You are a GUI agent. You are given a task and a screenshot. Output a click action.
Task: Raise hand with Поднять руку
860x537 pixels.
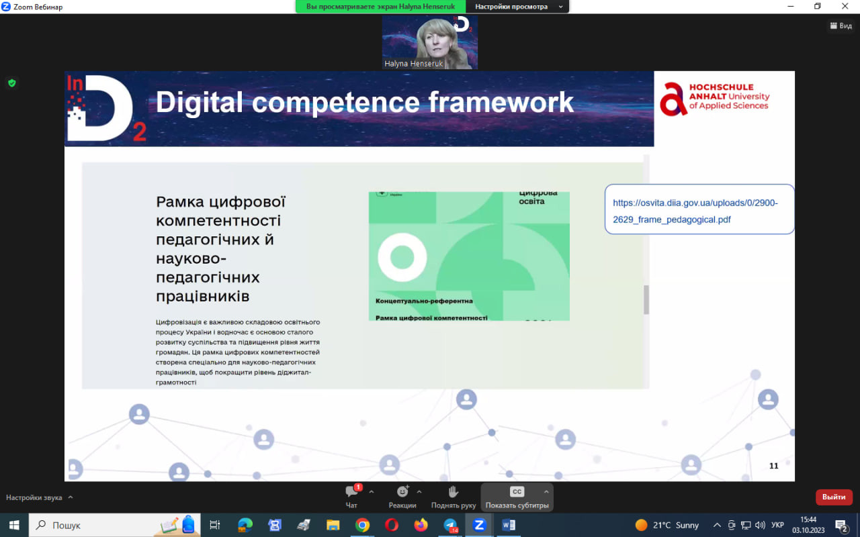click(454, 496)
